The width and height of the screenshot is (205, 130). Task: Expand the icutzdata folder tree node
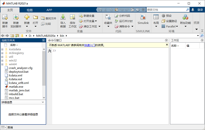2,49
